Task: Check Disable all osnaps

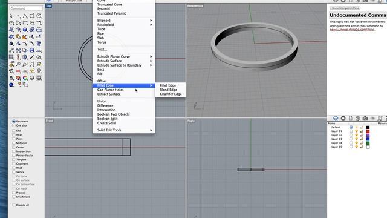Action: point(14,205)
